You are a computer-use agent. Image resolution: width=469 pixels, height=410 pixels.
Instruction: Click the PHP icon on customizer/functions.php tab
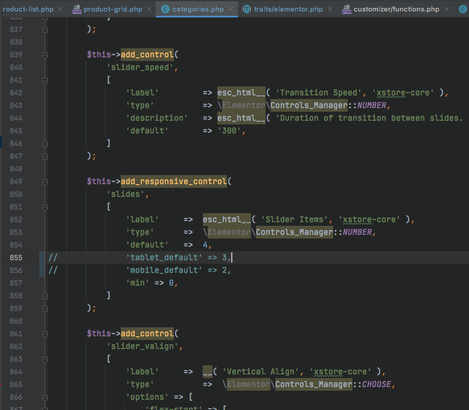click(x=346, y=10)
